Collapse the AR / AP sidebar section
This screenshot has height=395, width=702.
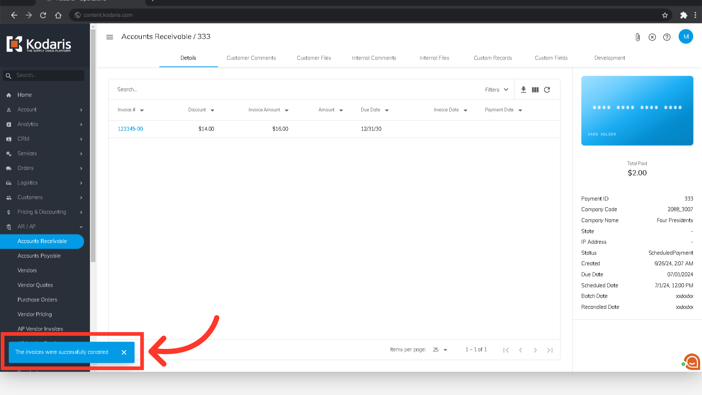(81, 227)
